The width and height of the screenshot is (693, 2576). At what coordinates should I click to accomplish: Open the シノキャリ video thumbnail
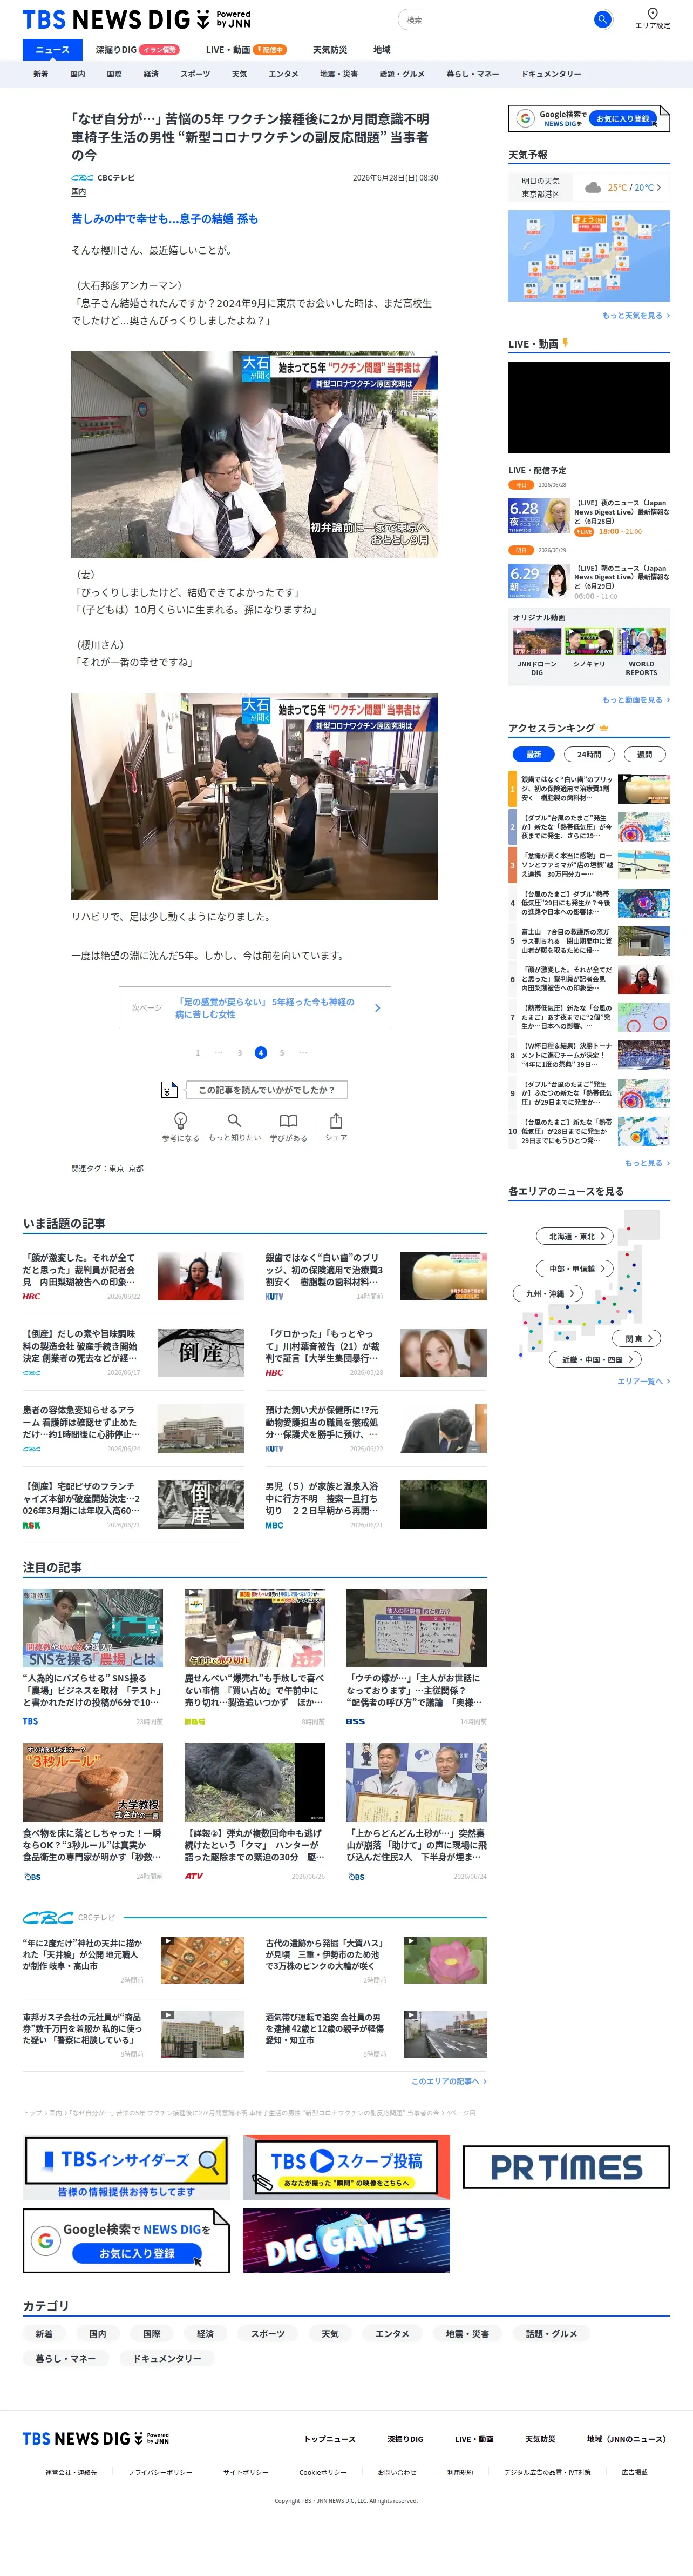589,641
